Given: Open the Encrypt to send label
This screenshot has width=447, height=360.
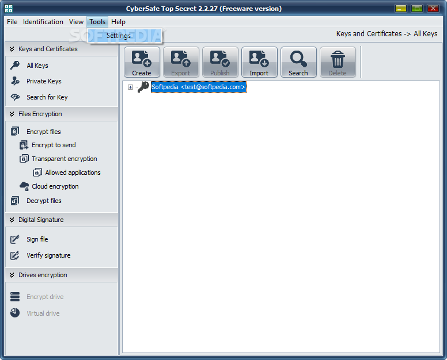Looking at the screenshot, I should (x=54, y=145).
